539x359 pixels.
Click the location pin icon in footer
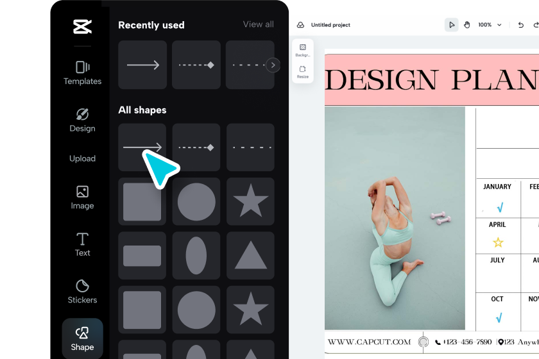501,342
